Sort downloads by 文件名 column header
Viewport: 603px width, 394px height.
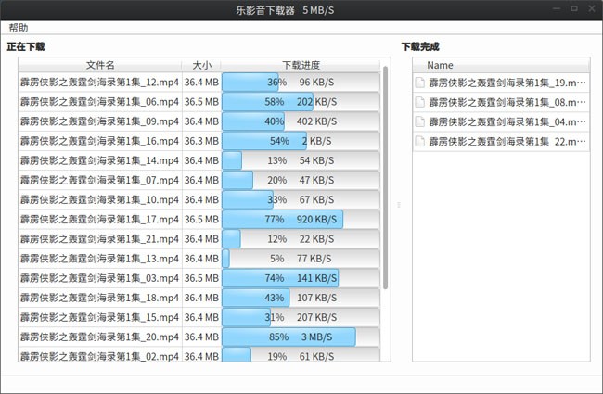coord(100,65)
